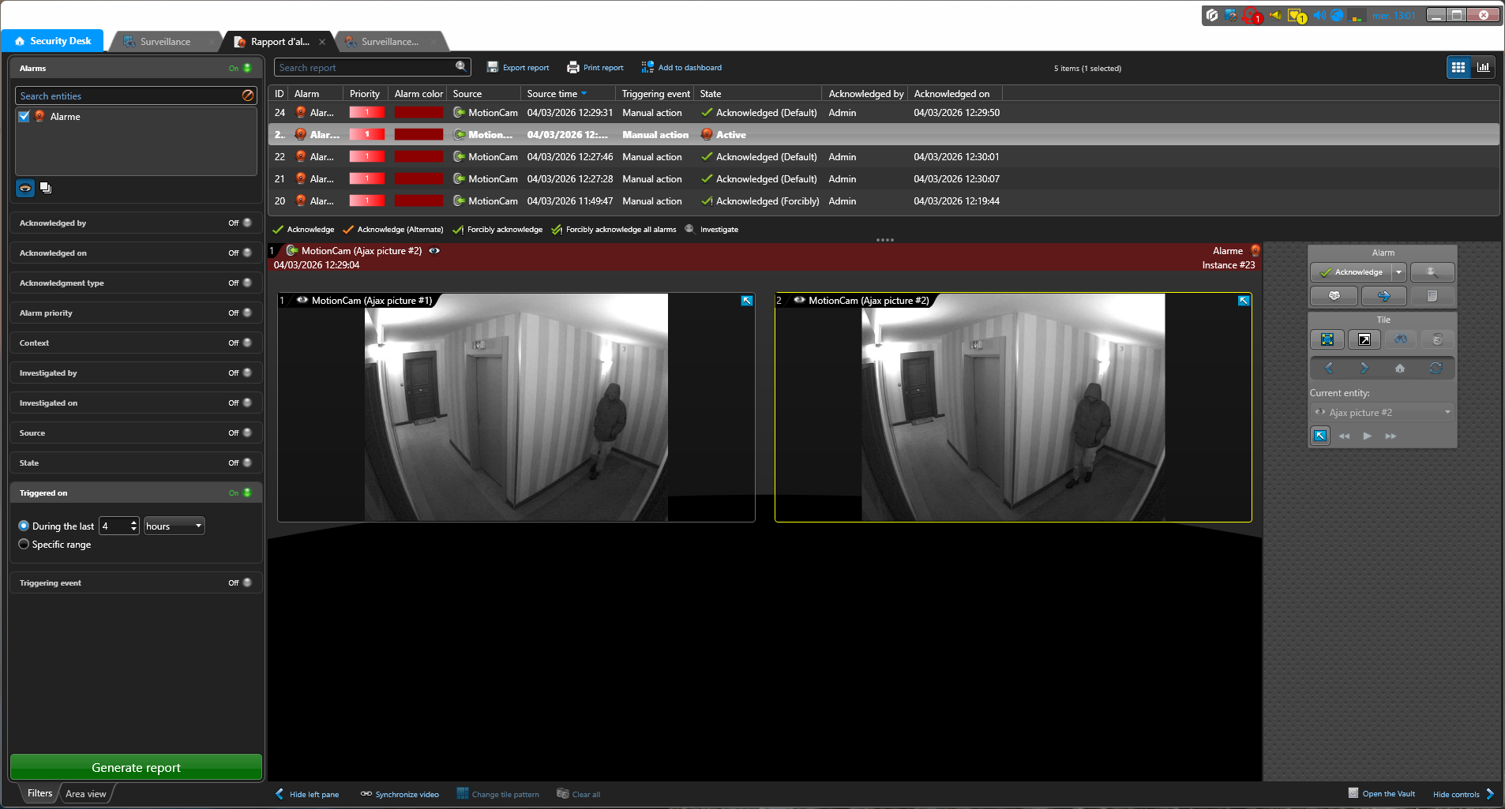Toggle the Alarm priority filter on
Image resolution: width=1505 pixels, height=809 pixels.
pyautogui.click(x=246, y=313)
